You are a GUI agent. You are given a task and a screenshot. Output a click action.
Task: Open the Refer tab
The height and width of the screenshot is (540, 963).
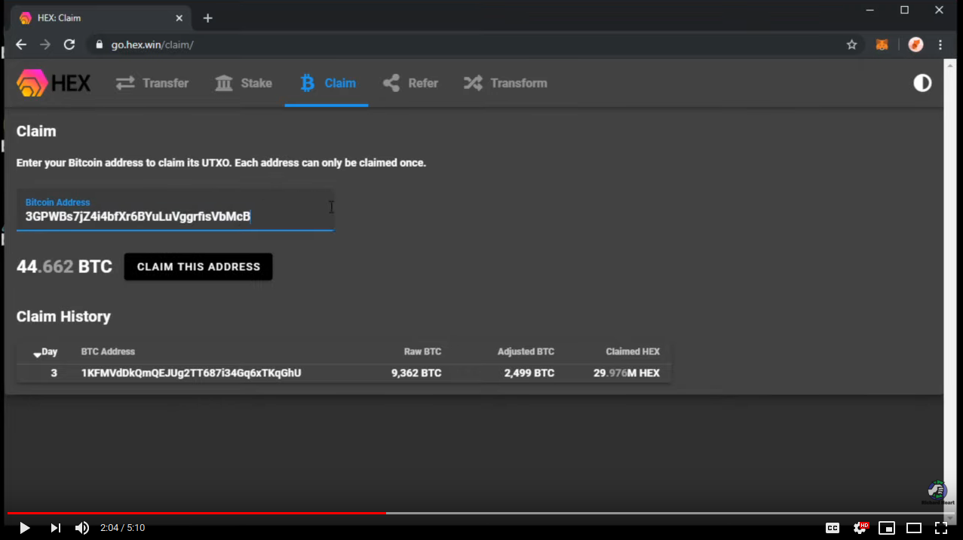tap(410, 83)
